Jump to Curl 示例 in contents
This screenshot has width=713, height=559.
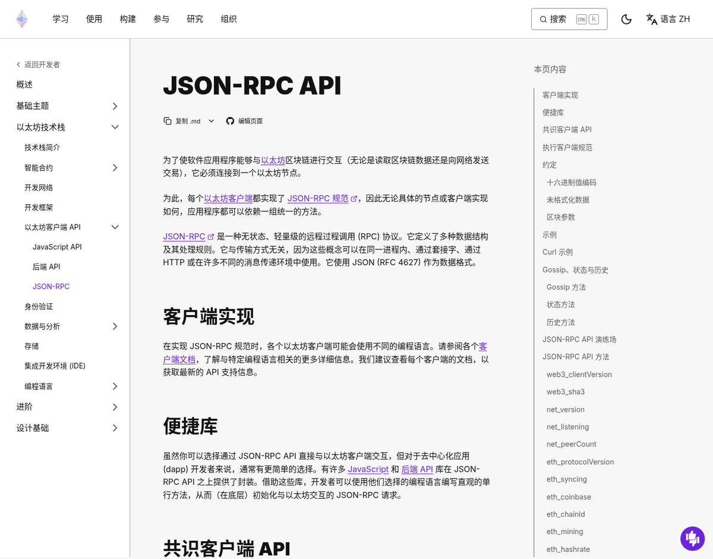tap(557, 252)
